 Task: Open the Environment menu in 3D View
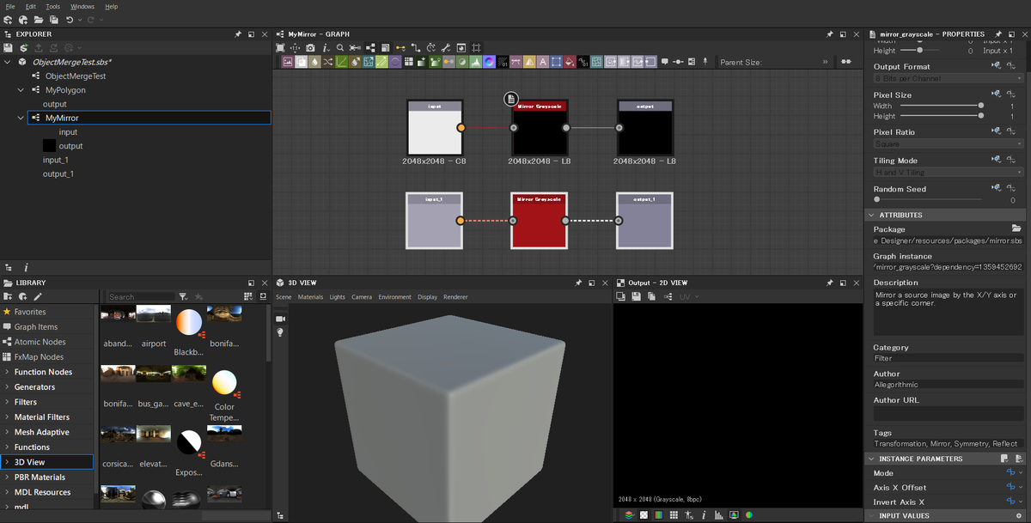click(x=394, y=297)
